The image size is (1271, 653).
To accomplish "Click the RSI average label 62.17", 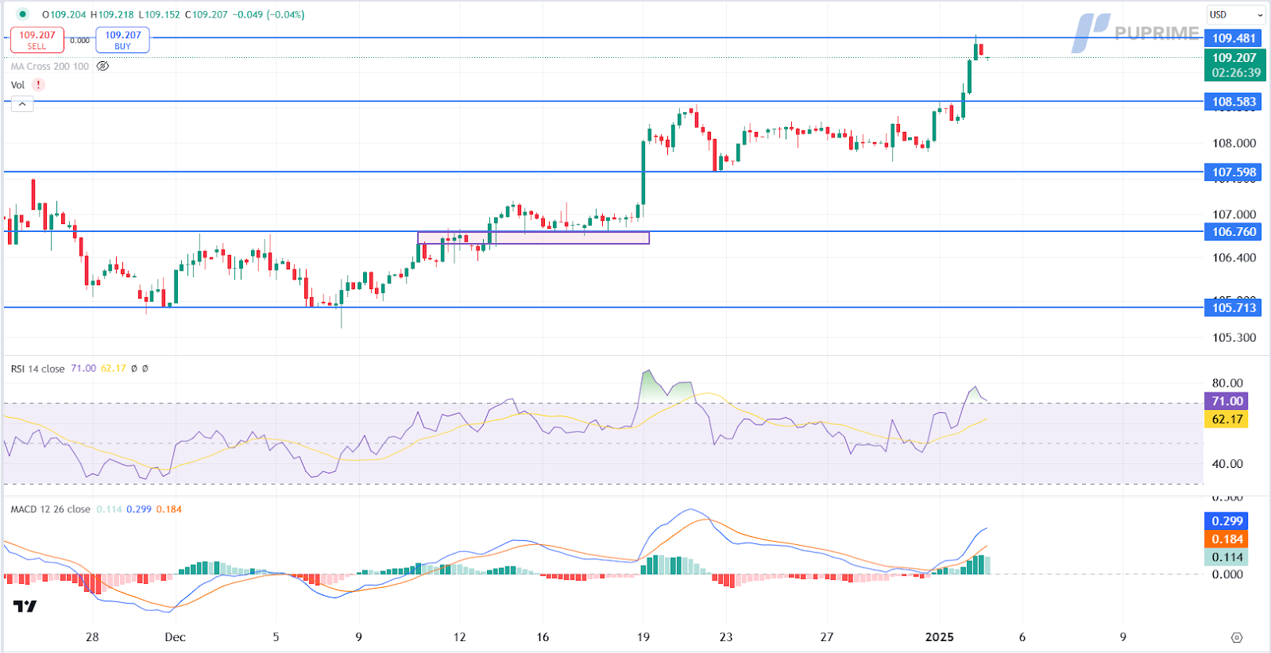I will tap(1227, 419).
